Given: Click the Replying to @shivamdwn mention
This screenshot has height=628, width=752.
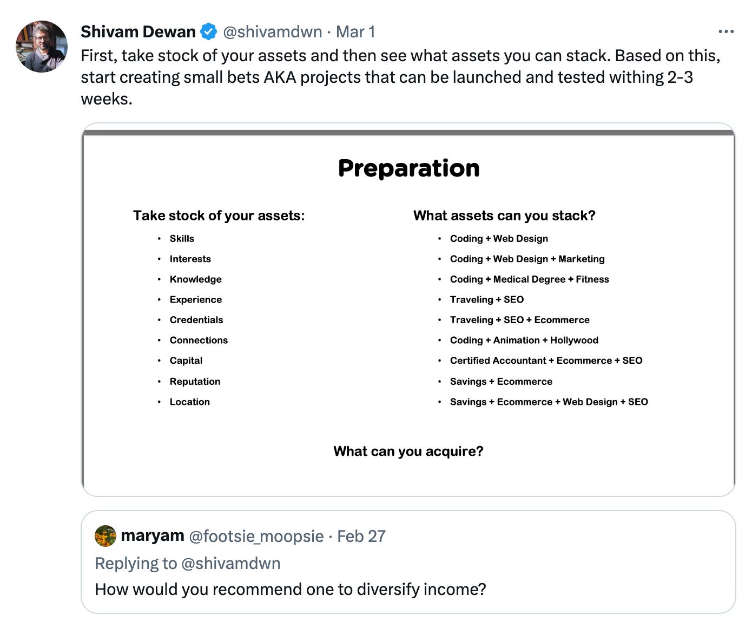Looking at the screenshot, I should (x=231, y=564).
